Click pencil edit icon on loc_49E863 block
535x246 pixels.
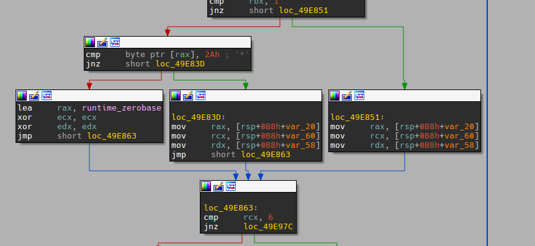click(218, 186)
